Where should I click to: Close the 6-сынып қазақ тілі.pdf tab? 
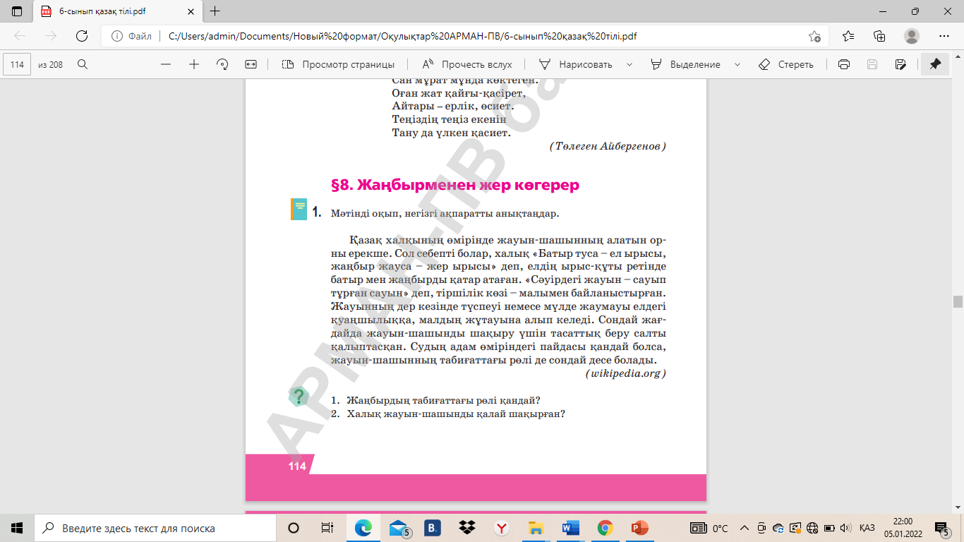pos(191,11)
